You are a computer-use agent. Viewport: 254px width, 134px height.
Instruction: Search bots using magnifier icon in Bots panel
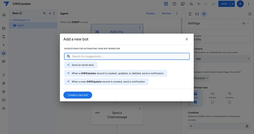click(45, 13)
